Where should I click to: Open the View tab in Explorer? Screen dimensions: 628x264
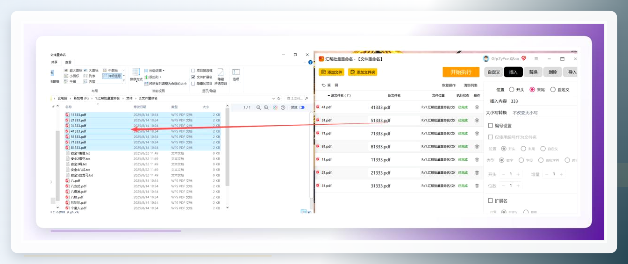coord(69,62)
